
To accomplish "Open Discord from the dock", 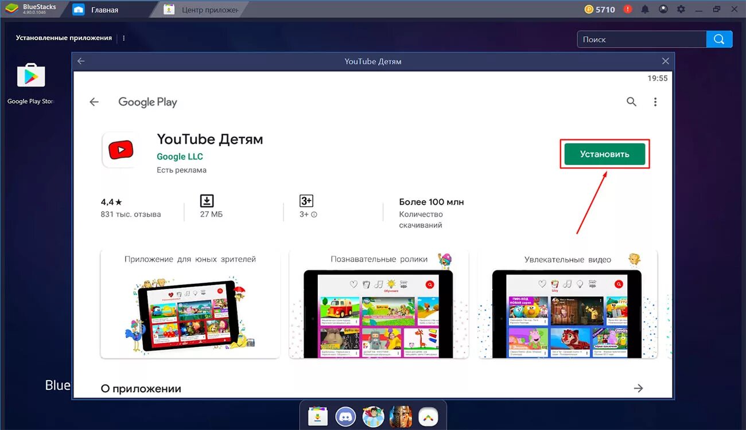I will point(345,416).
